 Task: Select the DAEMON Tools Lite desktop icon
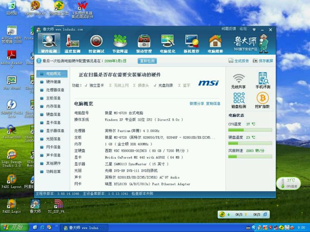(11, 108)
